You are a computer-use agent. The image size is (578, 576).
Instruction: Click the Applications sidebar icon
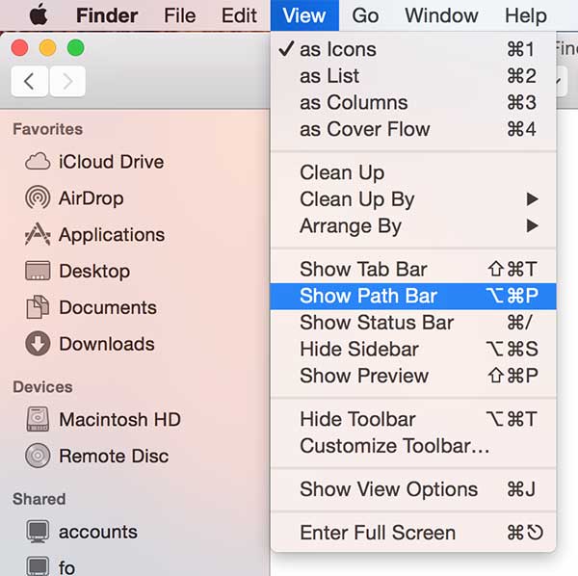pyautogui.click(x=38, y=234)
